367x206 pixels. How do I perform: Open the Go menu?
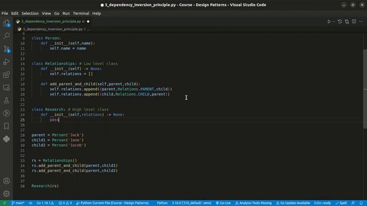[57, 13]
